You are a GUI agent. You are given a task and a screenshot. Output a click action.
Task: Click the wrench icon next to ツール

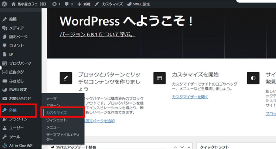[x=5, y=137]
